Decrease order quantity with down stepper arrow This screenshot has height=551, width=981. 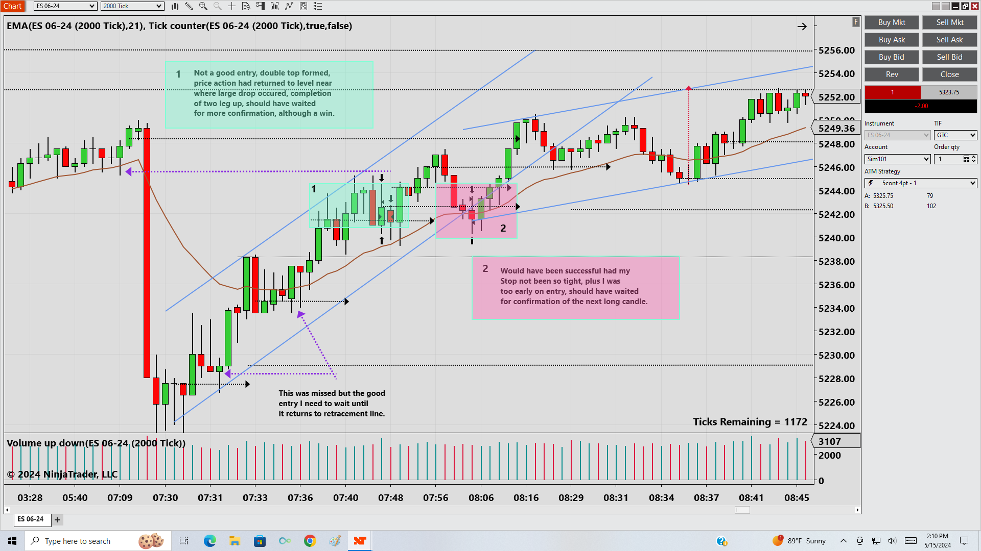(x=974, y=161)
